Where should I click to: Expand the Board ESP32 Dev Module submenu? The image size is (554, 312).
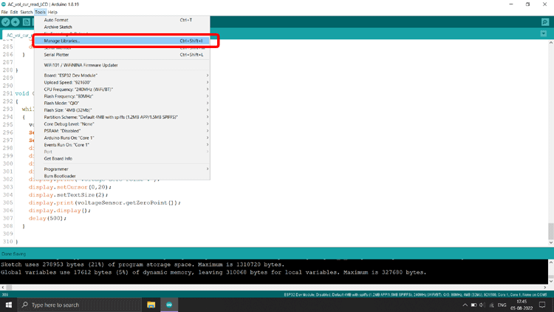tap(122, 75)
